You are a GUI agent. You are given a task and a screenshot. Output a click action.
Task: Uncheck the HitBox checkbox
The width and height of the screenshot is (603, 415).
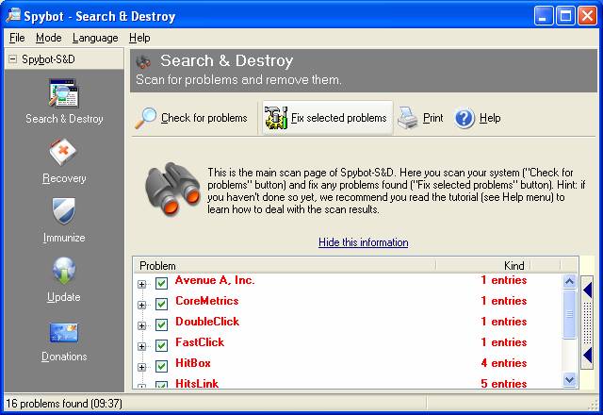click(161, 367)
